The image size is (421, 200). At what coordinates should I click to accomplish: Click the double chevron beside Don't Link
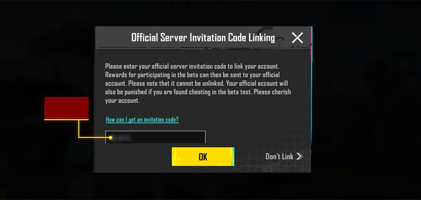(299, 157)
